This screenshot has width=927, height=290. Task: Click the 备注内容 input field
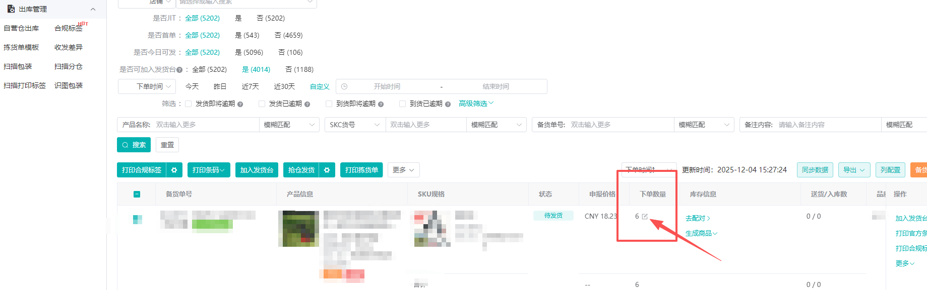pos(829,125)
